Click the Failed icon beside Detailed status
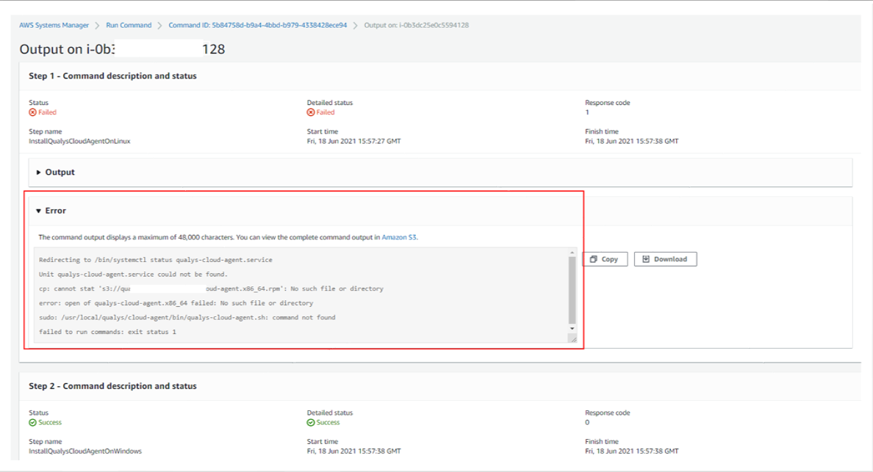This screenshot has width=873, height=472. tap(312, 112)
